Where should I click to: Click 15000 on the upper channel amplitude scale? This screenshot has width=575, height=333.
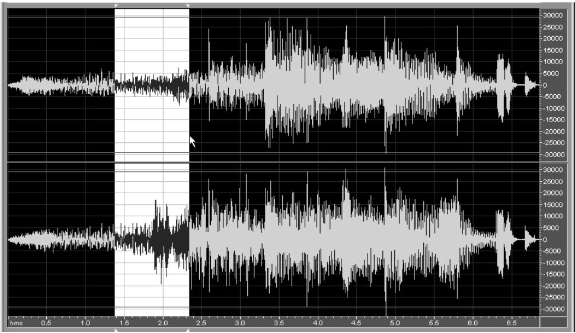[552, 50]
